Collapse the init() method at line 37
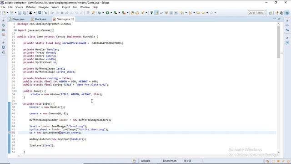This screenshot has width=291, height=164. click(x=16, y=104)
